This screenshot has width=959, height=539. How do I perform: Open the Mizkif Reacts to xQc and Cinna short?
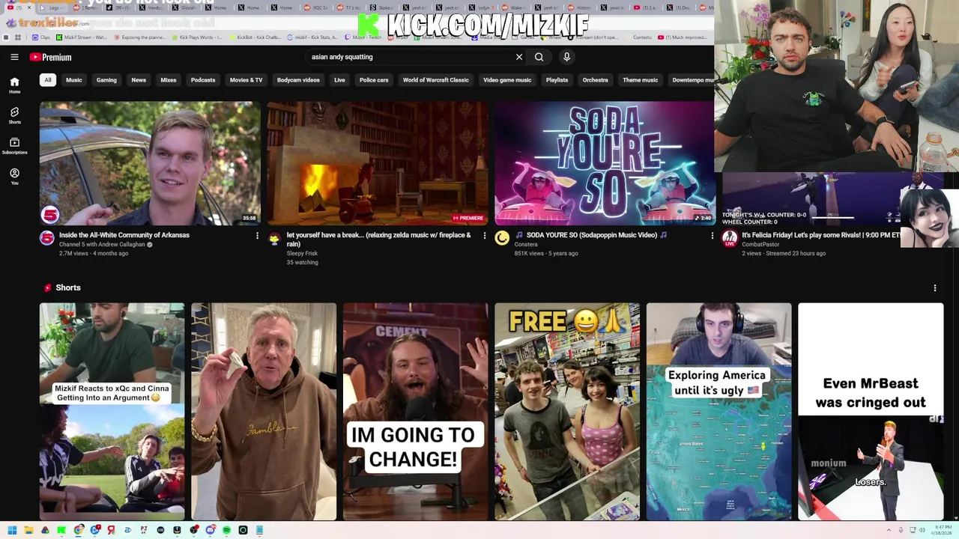pos(112,411)
